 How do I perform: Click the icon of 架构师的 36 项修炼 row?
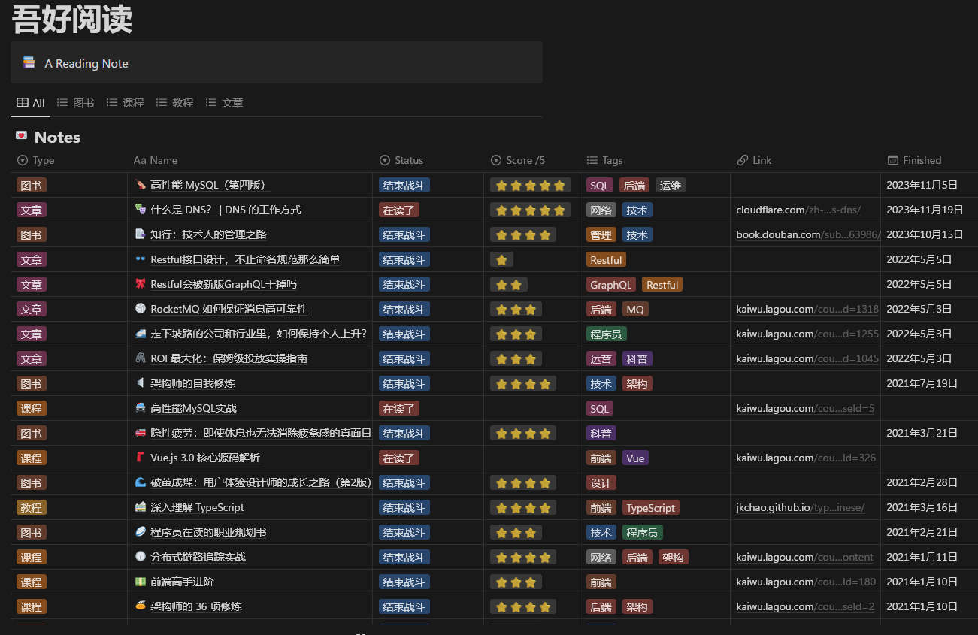(x=140, y=606)
